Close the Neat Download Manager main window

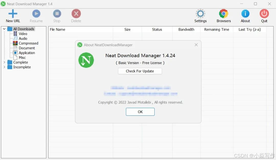269,4
